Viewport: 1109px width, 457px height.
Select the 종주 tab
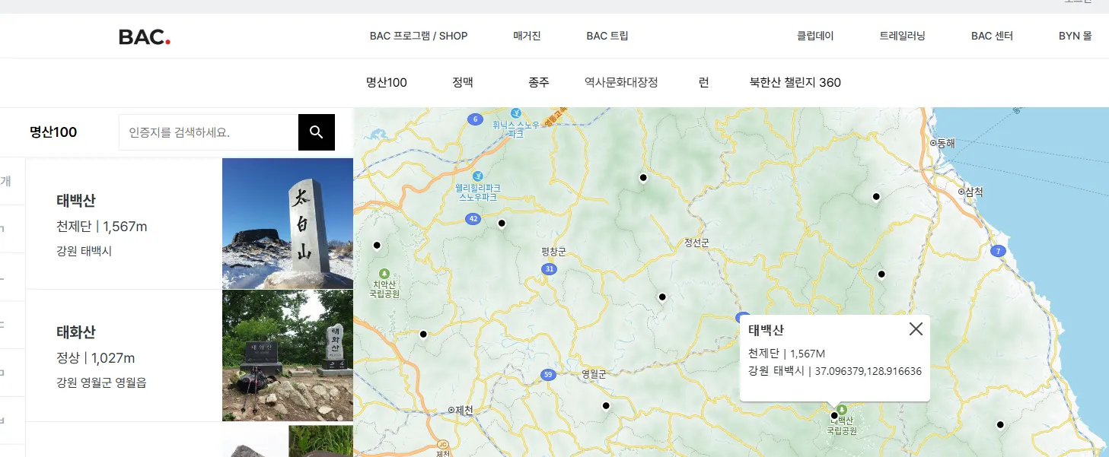(539, 82)
